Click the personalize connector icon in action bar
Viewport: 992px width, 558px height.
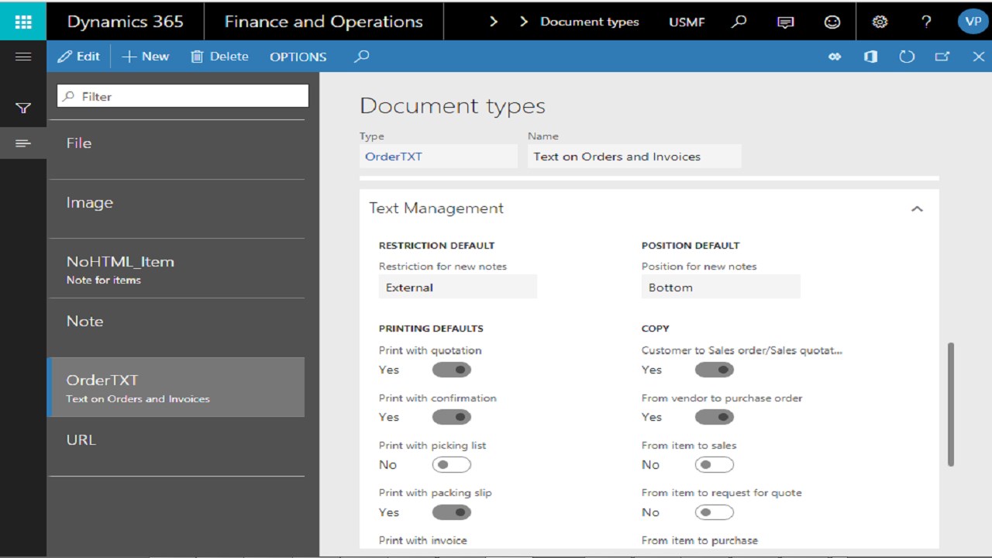tap(835, 57)
